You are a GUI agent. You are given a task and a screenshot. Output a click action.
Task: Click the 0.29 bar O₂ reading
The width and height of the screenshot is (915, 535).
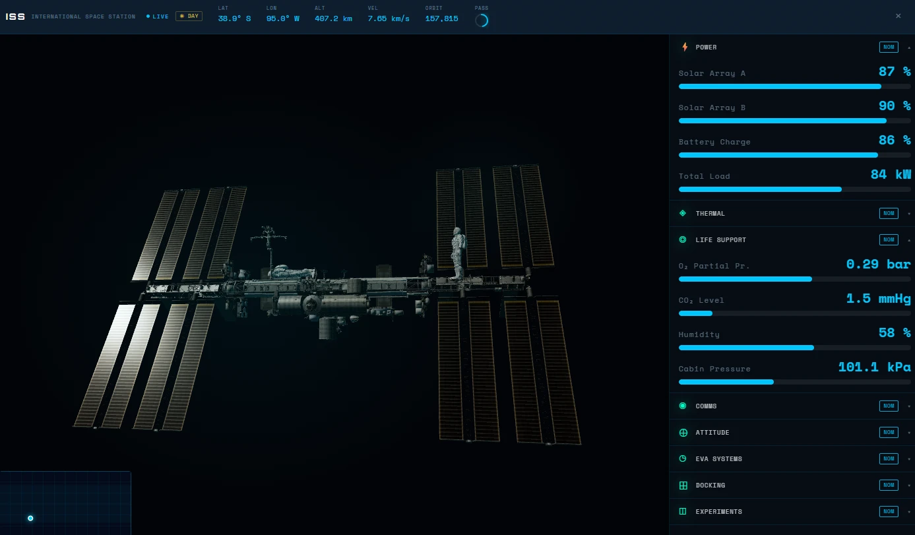pyautogui.click(x=879, y=265)
